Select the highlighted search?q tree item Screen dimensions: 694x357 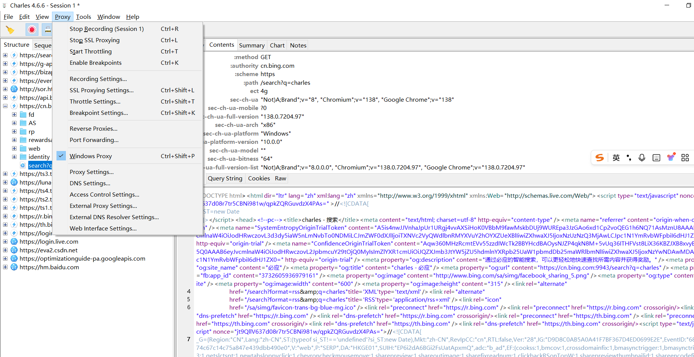(40, 165)
